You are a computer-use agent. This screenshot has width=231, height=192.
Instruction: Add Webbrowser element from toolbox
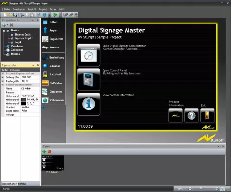tap(53, 100)
